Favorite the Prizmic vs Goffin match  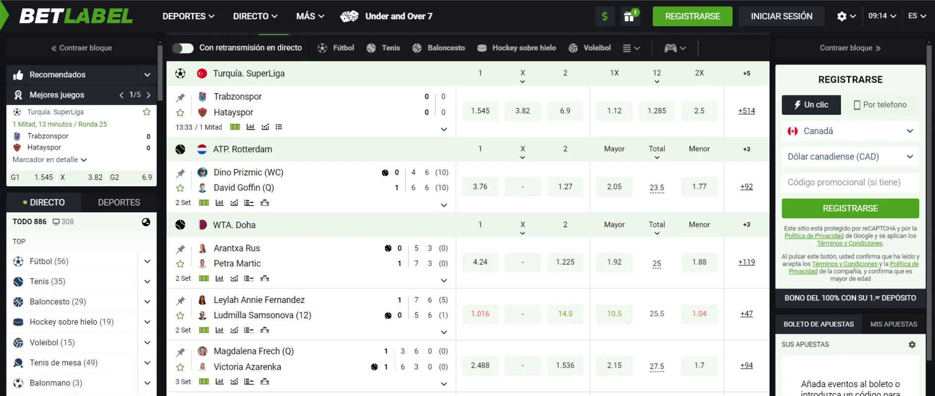[180, 188]
